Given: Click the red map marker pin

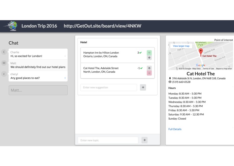Looking at the screenshot, I should tap(201, 52).
